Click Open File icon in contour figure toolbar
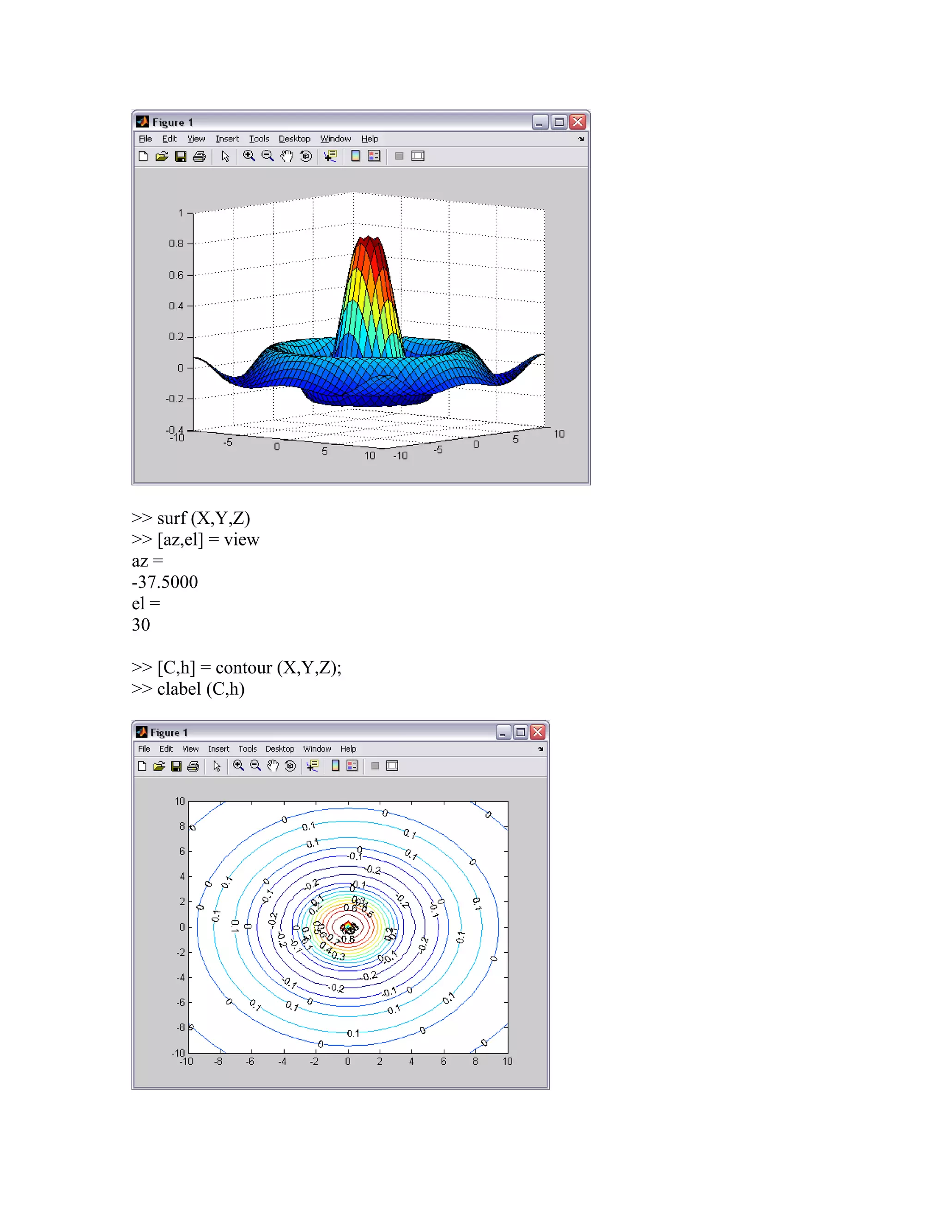 (159, 766)
